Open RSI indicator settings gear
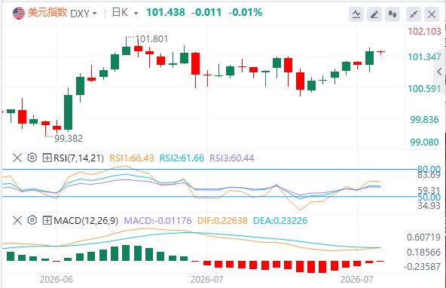The width and height of the screenshot is (446, 288). pyautogui.click(x=32, y=158)
